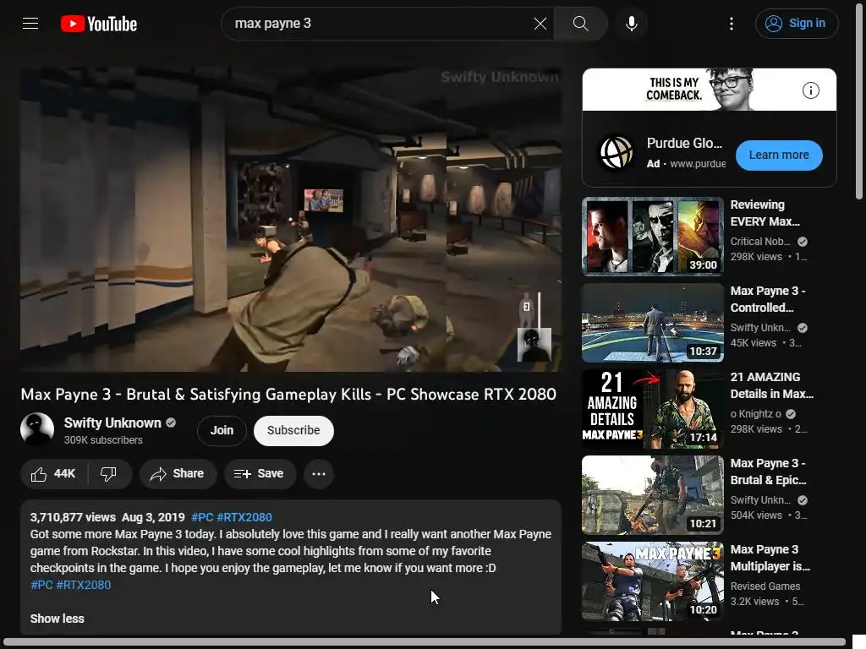Screen dimensions: 866x649
Task: Click Learn more on Purdue ad
Action: click(x=779, y=155)
